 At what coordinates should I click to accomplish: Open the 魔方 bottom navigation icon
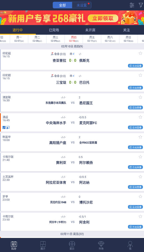(x=43, y=245)
